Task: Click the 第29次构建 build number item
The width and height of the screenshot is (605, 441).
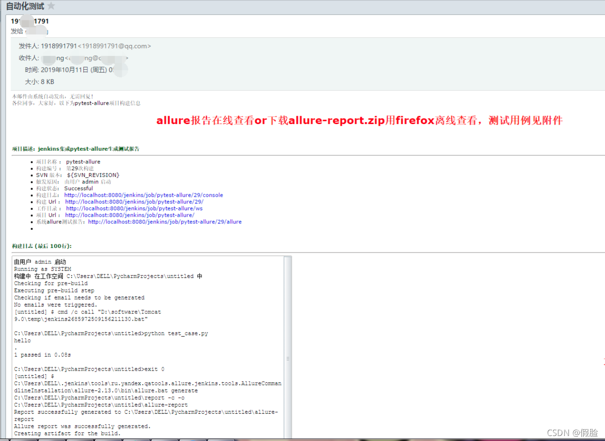Action: (65, 168)
